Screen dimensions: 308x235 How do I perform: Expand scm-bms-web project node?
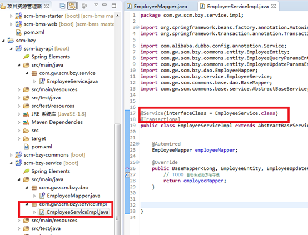(x=11, y=24)
